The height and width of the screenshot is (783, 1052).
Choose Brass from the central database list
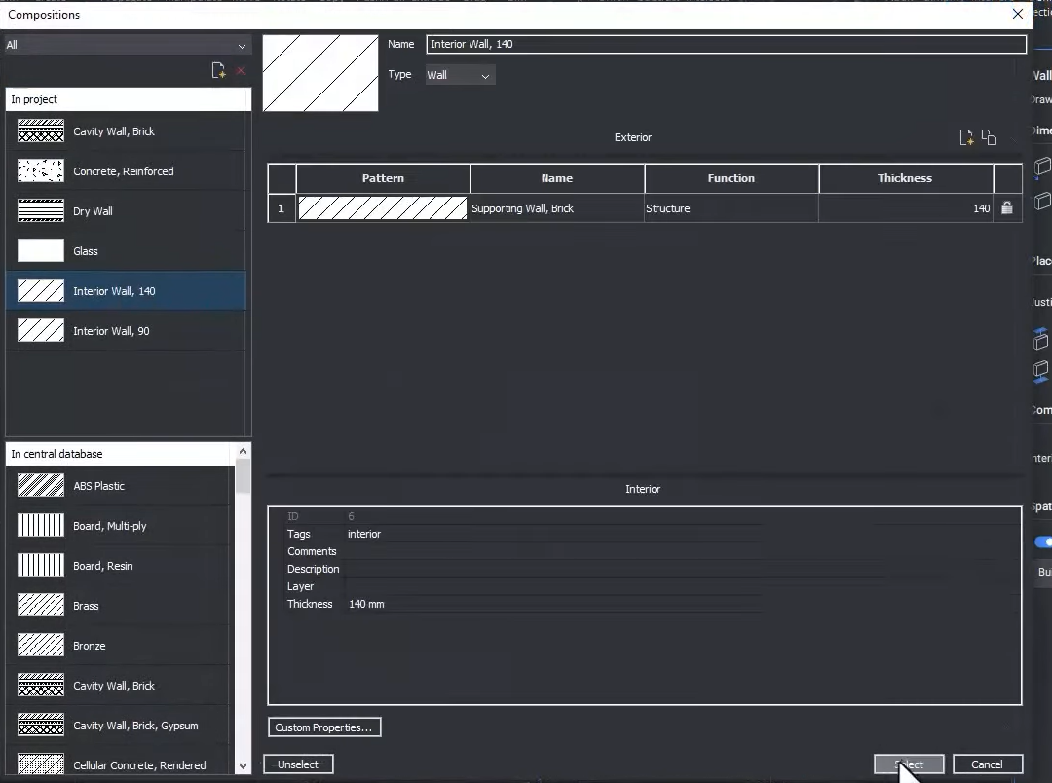(87, 605)
